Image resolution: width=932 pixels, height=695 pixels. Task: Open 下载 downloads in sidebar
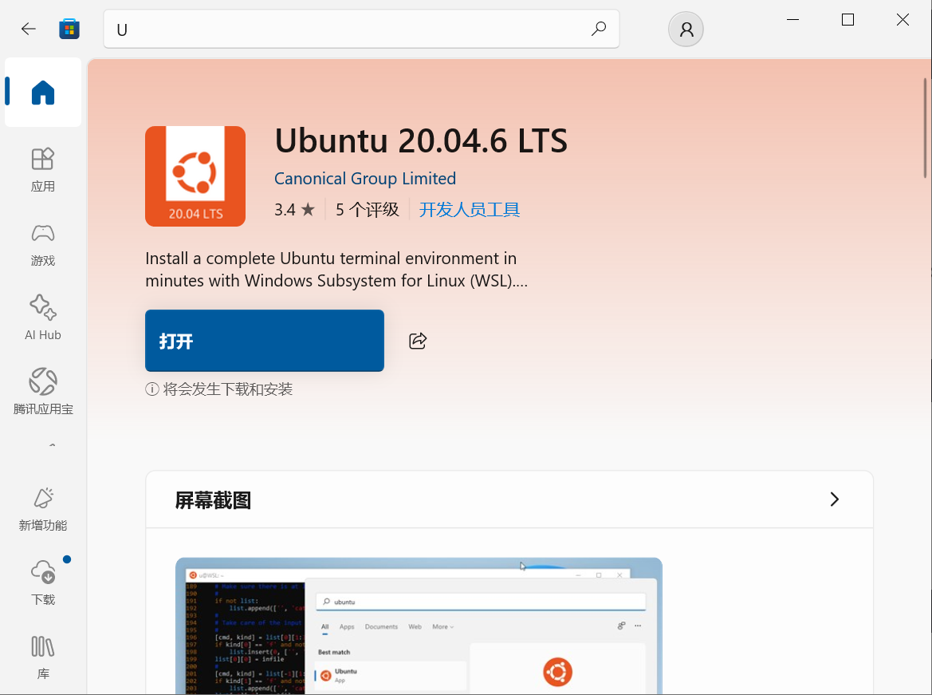(43, 582)
